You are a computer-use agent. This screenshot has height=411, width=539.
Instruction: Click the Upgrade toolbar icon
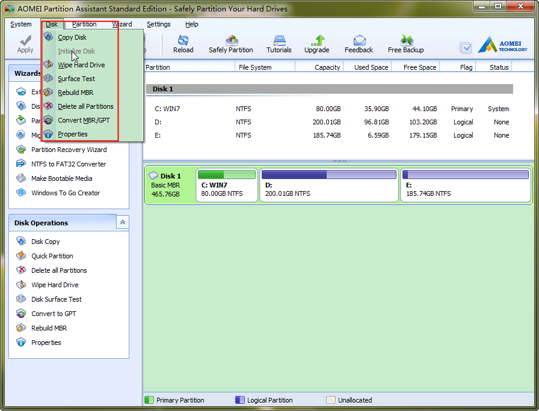[318, 40]
